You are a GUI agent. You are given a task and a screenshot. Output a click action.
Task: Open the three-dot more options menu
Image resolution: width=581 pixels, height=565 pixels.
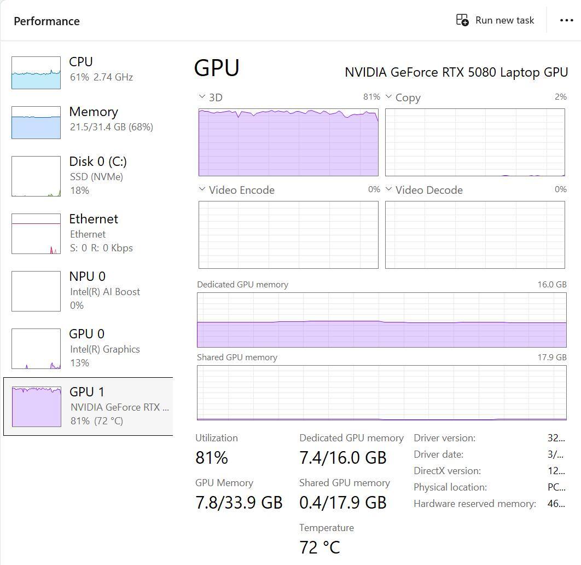click(x=567, y=20)
